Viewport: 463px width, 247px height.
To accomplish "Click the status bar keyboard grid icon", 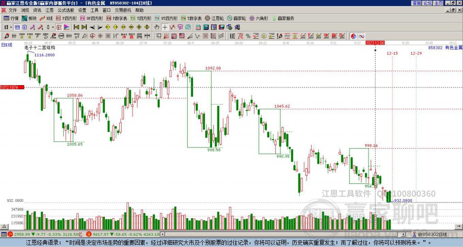I will click(4, 234).
